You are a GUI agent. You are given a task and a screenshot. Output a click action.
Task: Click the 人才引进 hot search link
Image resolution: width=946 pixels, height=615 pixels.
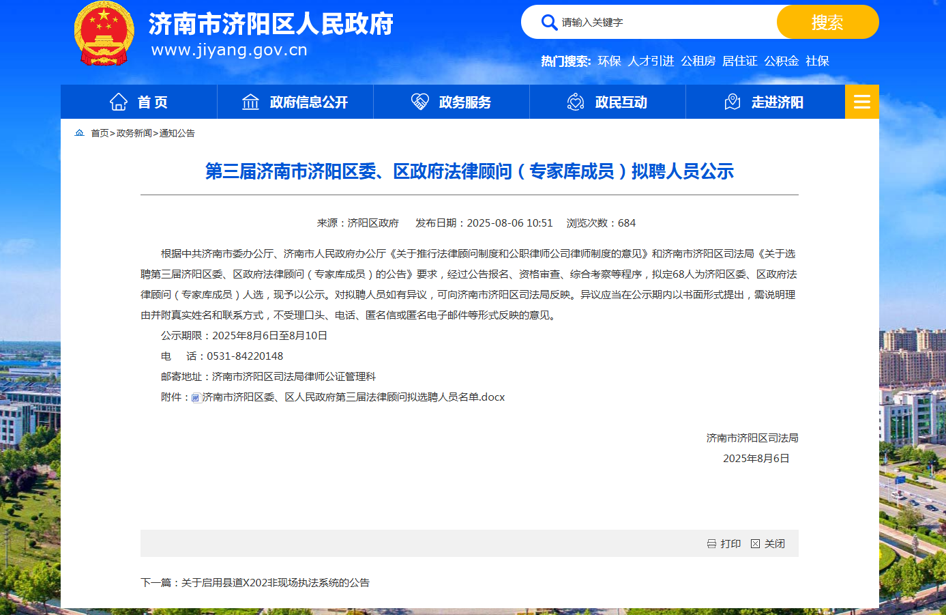pos(651,61)
